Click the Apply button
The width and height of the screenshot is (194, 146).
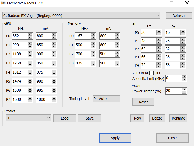pyautogui.click(x=115, y=138)
